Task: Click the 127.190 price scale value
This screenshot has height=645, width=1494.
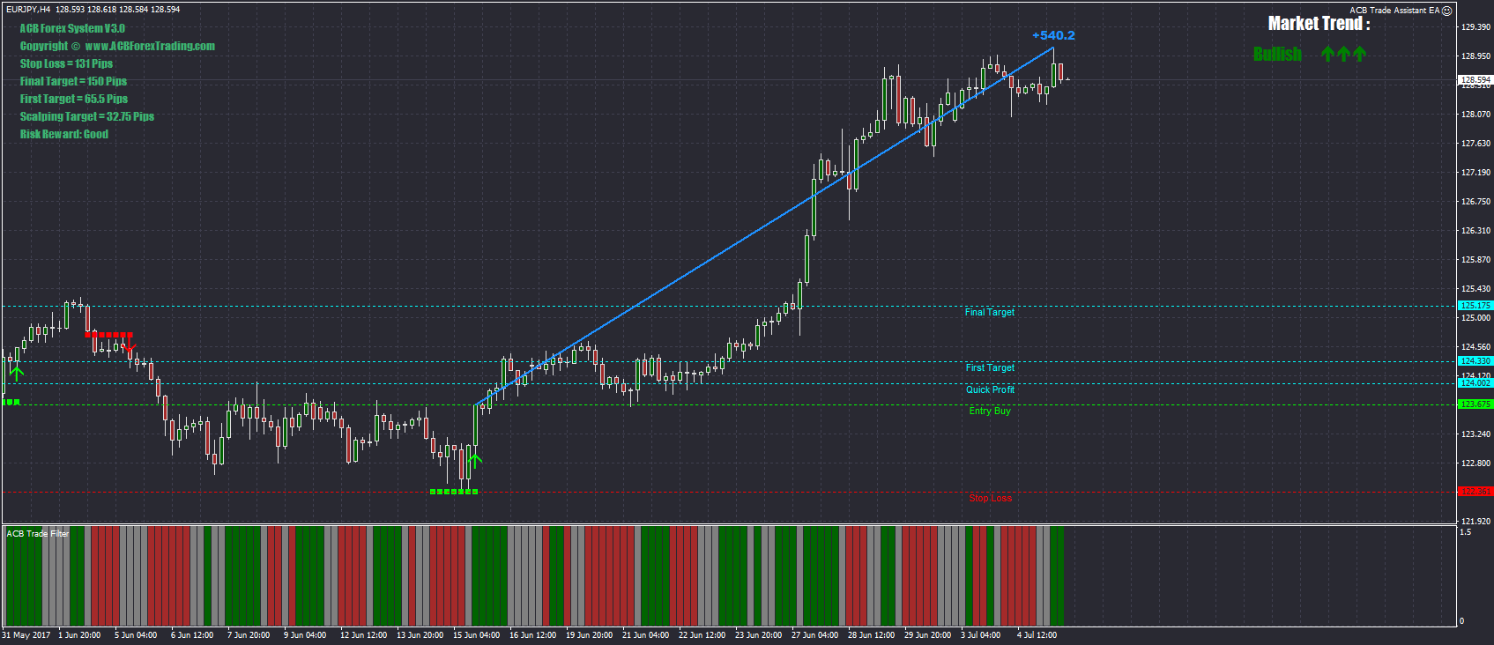Action: point(1475,173)
